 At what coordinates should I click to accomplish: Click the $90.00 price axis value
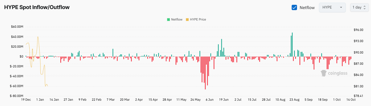pos(358,52)
